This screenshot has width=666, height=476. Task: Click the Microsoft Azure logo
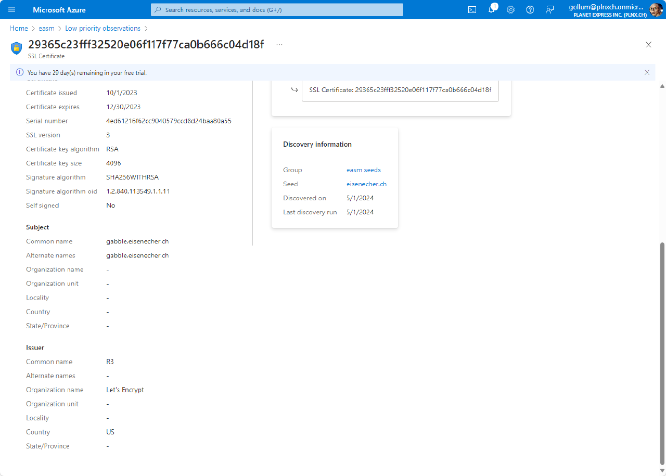point(59,9)
